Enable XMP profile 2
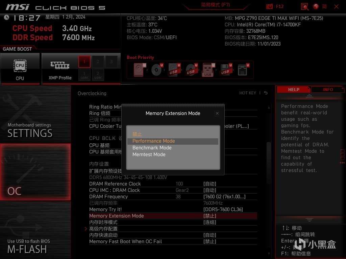Screen dimensions: 346x259 tap(98, 62)
